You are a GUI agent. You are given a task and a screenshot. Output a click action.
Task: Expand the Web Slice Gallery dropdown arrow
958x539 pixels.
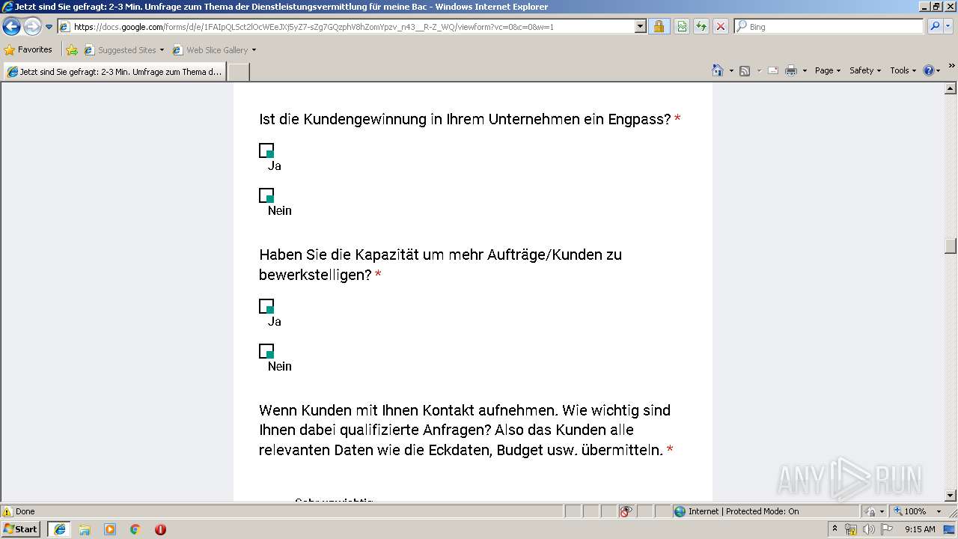254,50
